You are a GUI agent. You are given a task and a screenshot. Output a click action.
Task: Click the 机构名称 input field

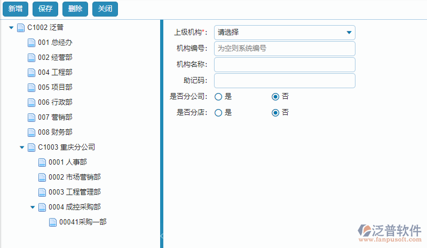click(284, 65)
